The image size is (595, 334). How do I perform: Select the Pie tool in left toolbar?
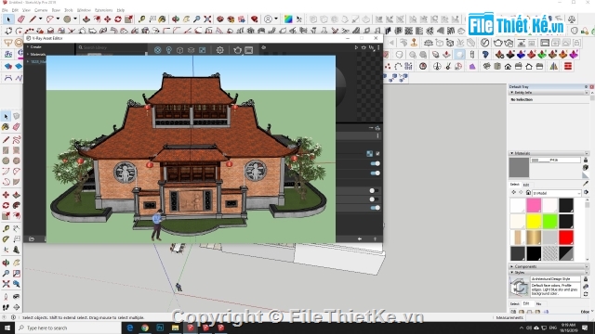pos(17,182)
